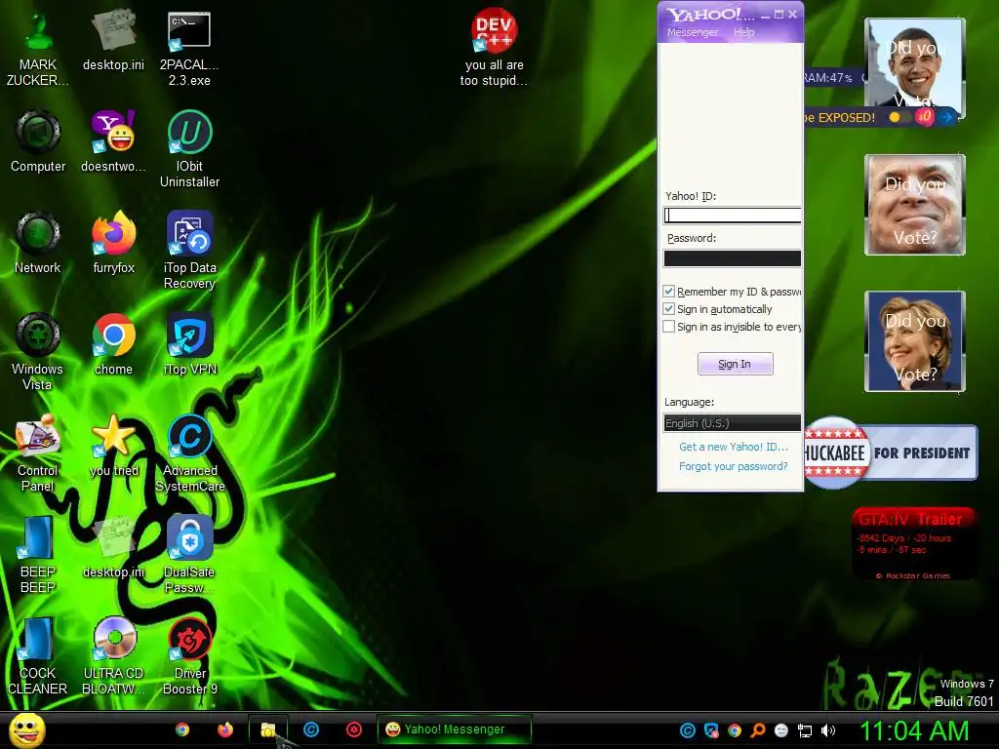Toggle Sign in automatically checkbox
This screenshot has height=749, width=999.
click(669, 309)
